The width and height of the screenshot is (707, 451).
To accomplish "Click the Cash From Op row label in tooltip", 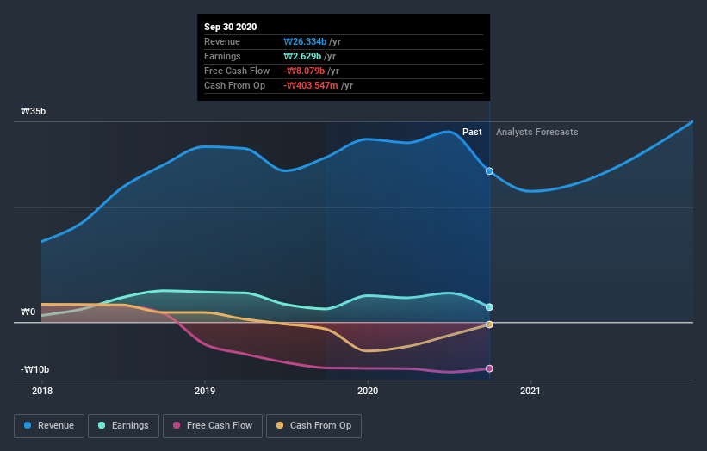I will [x=234, y=85].
